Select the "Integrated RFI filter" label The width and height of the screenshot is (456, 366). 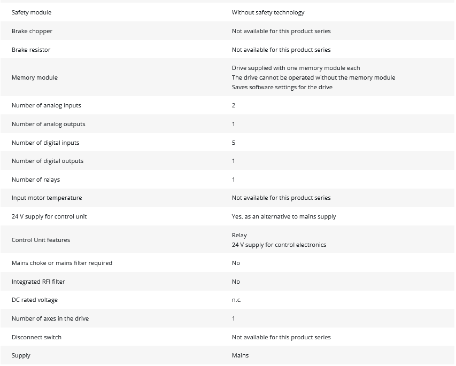click(x=38, y=282)
